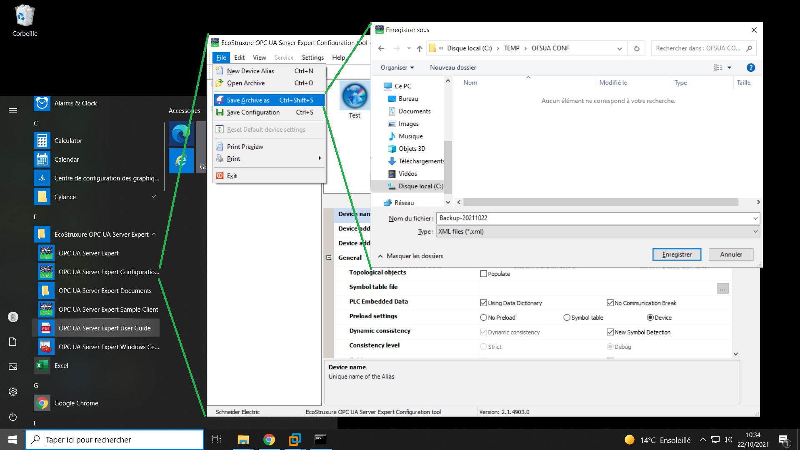
Task: Click the taskbar search box
Action: [x=115, y=440]
